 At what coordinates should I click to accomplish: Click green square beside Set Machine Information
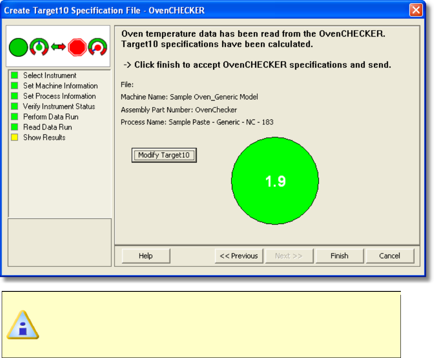[x=15, y=86]
